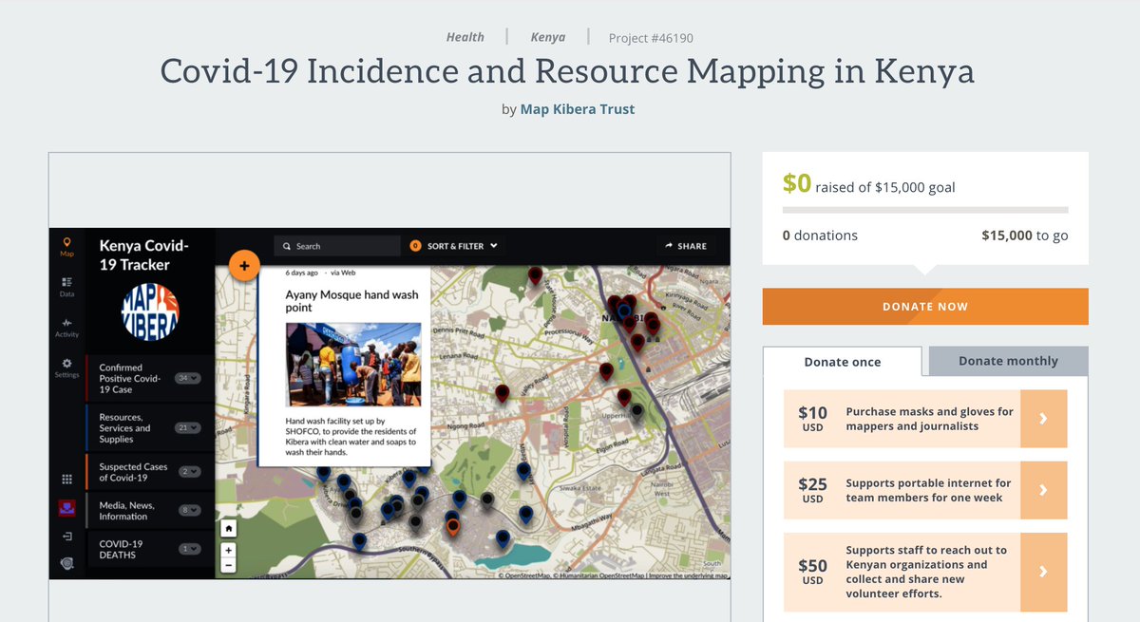Click the orange plus add-post button
The height and width of the screenshot is (622, 1140).
point(244,266)
